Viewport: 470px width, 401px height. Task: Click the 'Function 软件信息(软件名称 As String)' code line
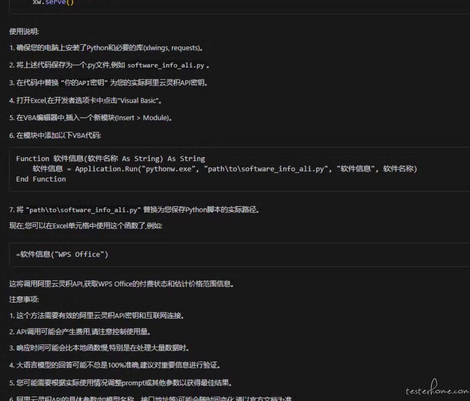[111, 159]
